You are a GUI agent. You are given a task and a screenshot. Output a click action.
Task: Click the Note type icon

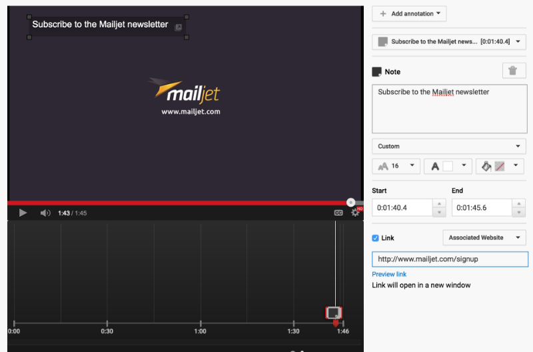click(x=376, y=72)
